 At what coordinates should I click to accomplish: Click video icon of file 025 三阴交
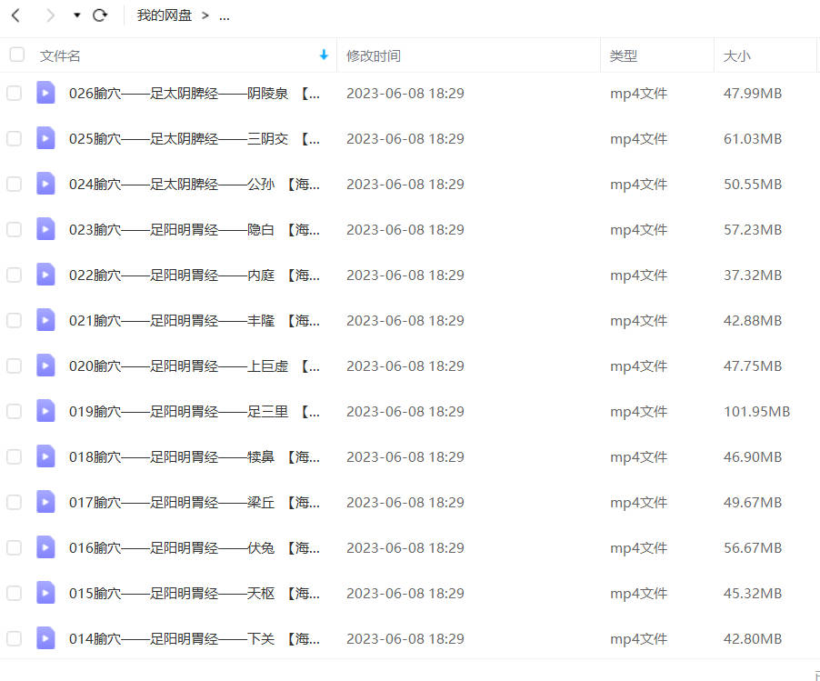[x=45, y=138]
